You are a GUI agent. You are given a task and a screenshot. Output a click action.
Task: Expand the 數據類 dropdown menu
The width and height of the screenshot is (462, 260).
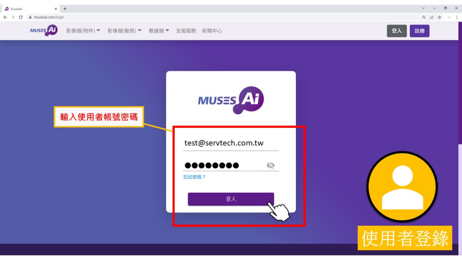pyautogui.click(x=159, y=31)
